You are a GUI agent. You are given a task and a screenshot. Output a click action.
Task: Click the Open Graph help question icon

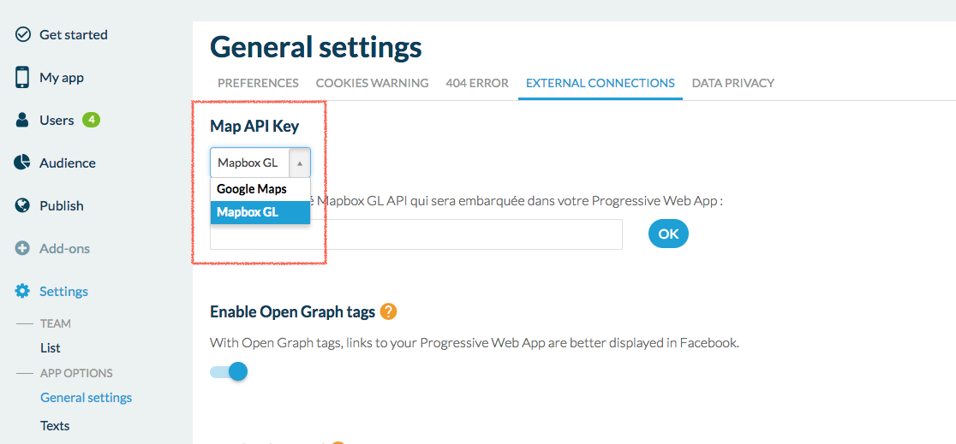(389, 311)
